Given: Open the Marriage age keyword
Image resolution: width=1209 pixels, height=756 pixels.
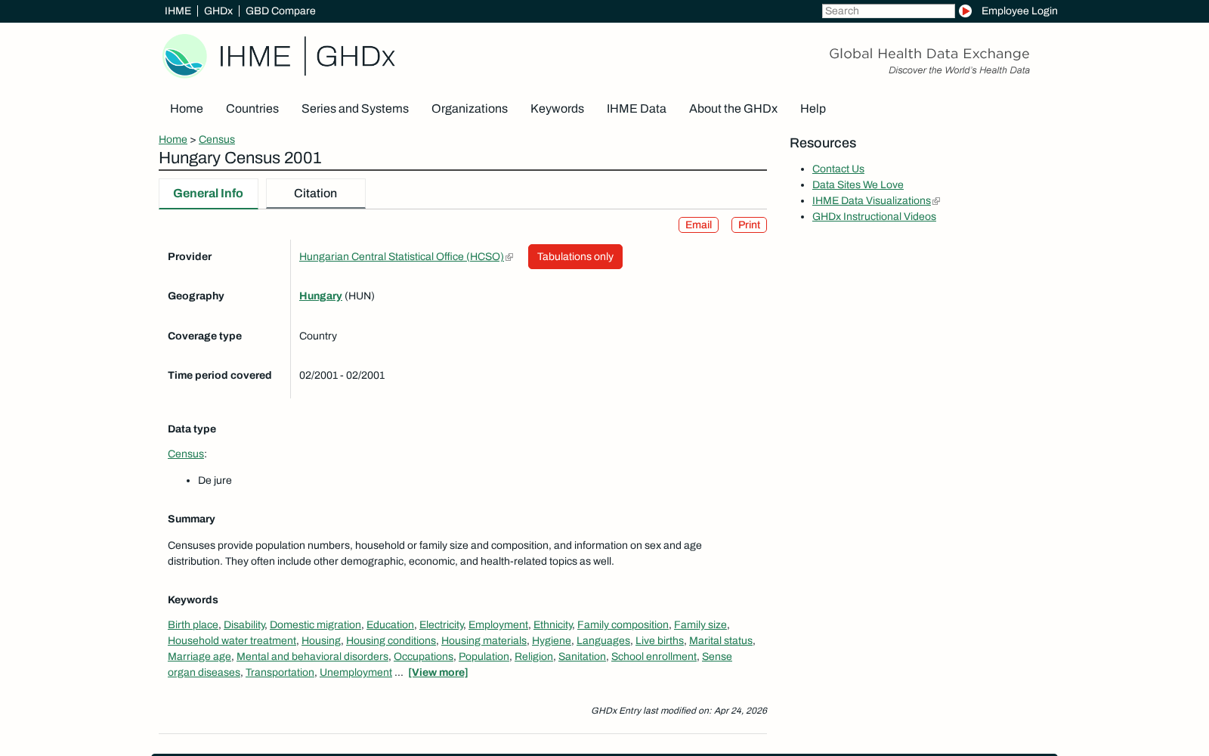Looking at the screenshot, I should click(199, 657).
